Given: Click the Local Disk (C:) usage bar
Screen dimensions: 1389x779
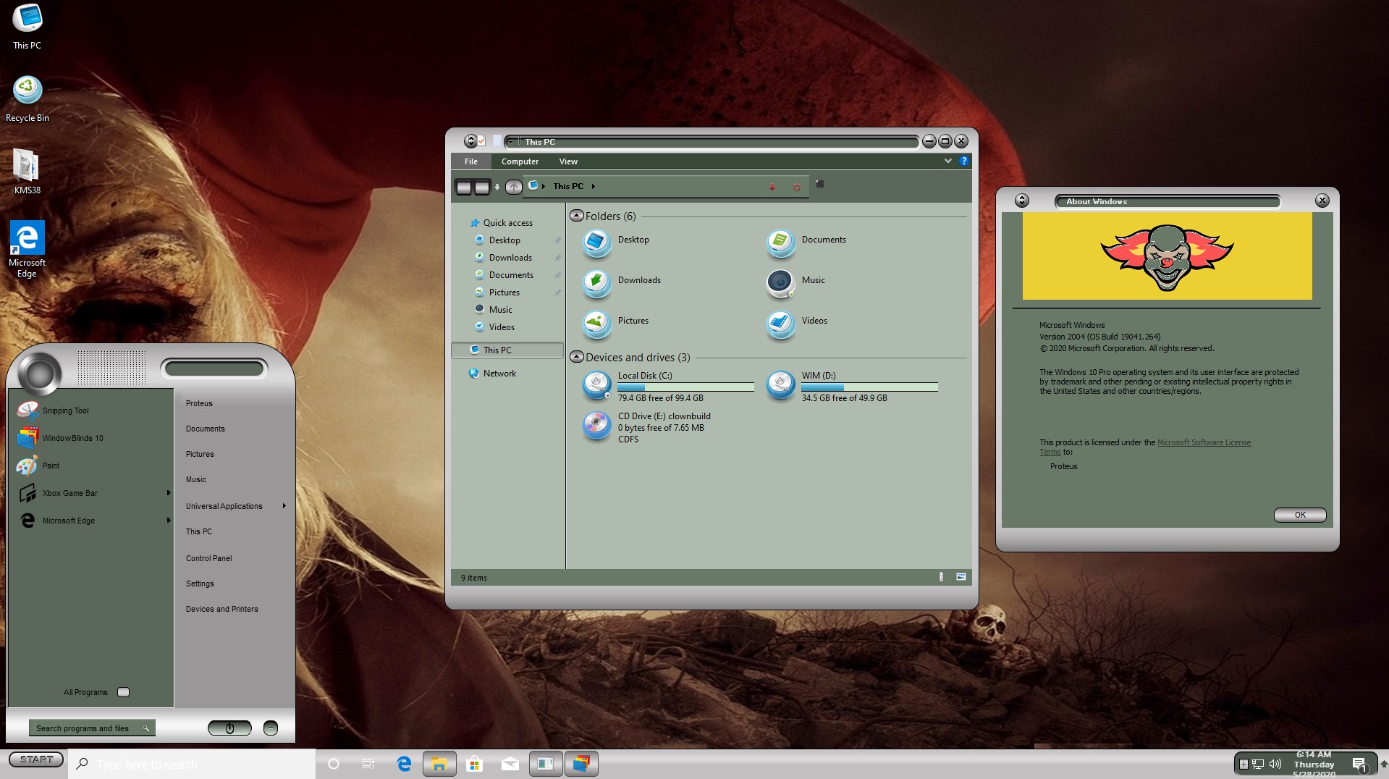Looking at the screenshot, I should 685,387.
